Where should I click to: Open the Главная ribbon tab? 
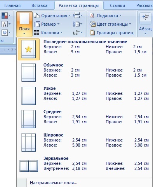coord(12,5)
